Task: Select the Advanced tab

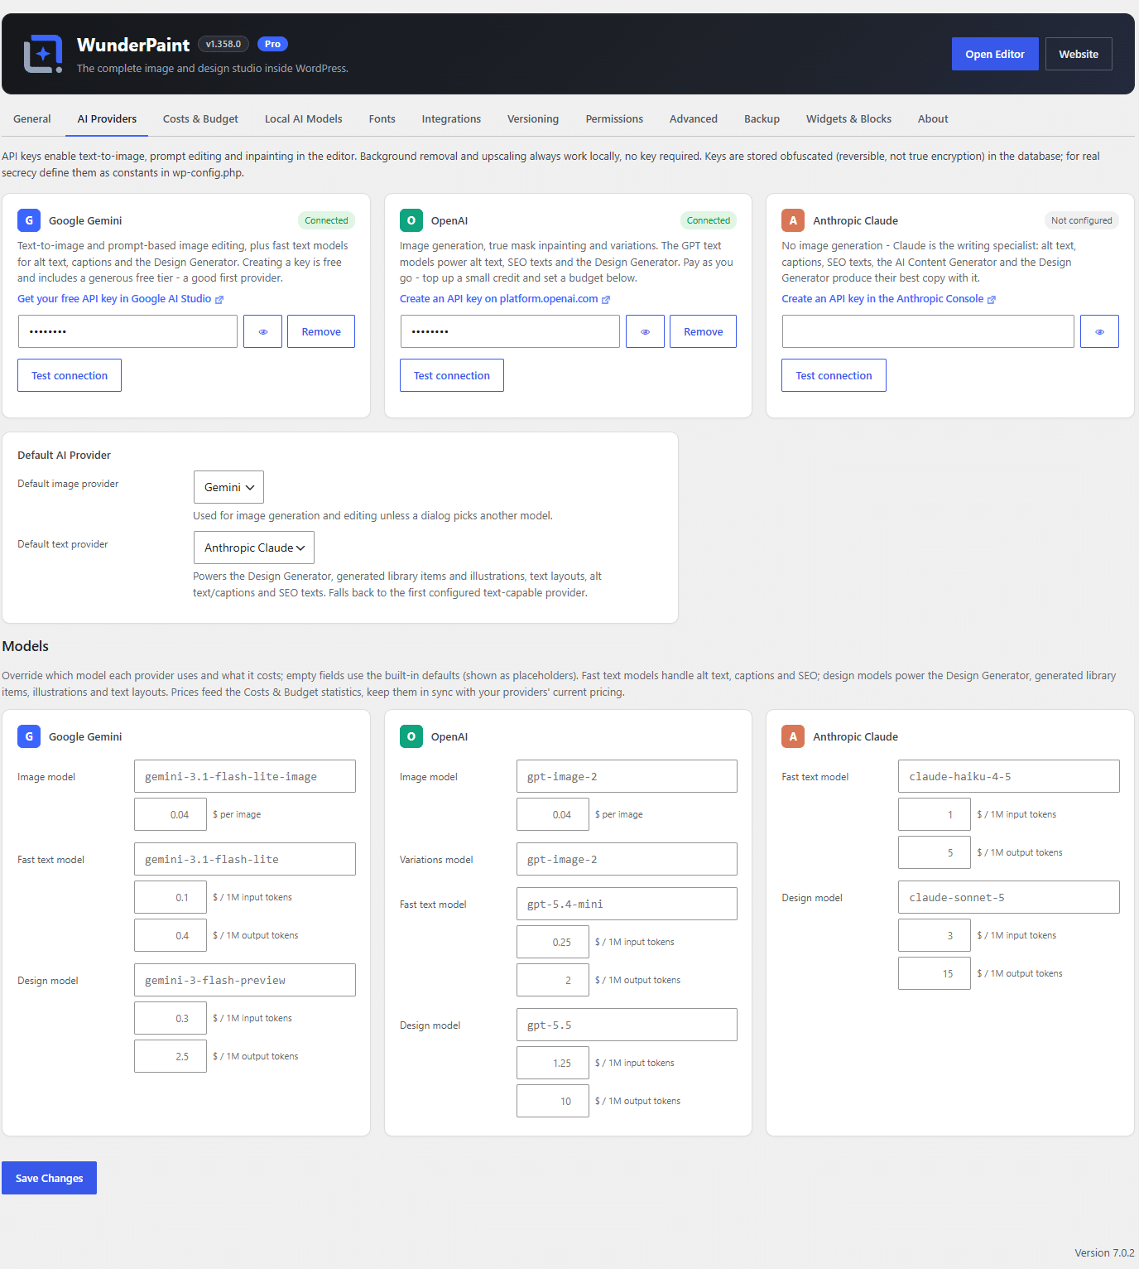Action: [694, 119]
